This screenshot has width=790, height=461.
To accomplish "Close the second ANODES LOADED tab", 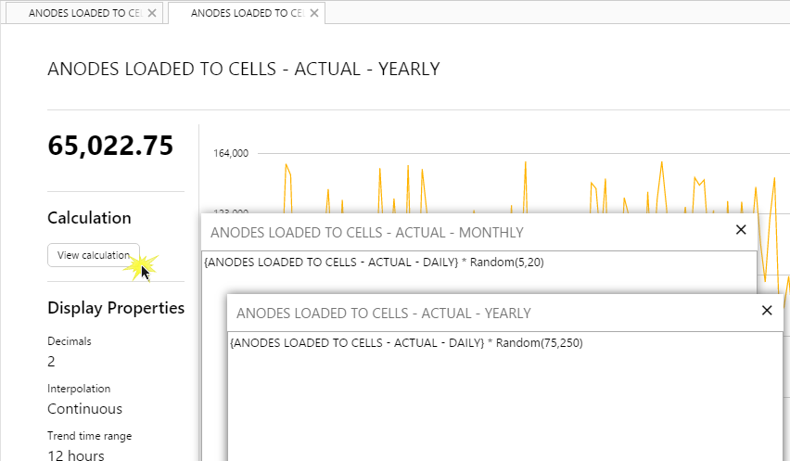I will coord(315,14).
